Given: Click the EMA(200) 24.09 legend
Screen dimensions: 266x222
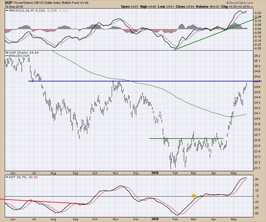Looking at the screenshot, I should pos(18,56).
